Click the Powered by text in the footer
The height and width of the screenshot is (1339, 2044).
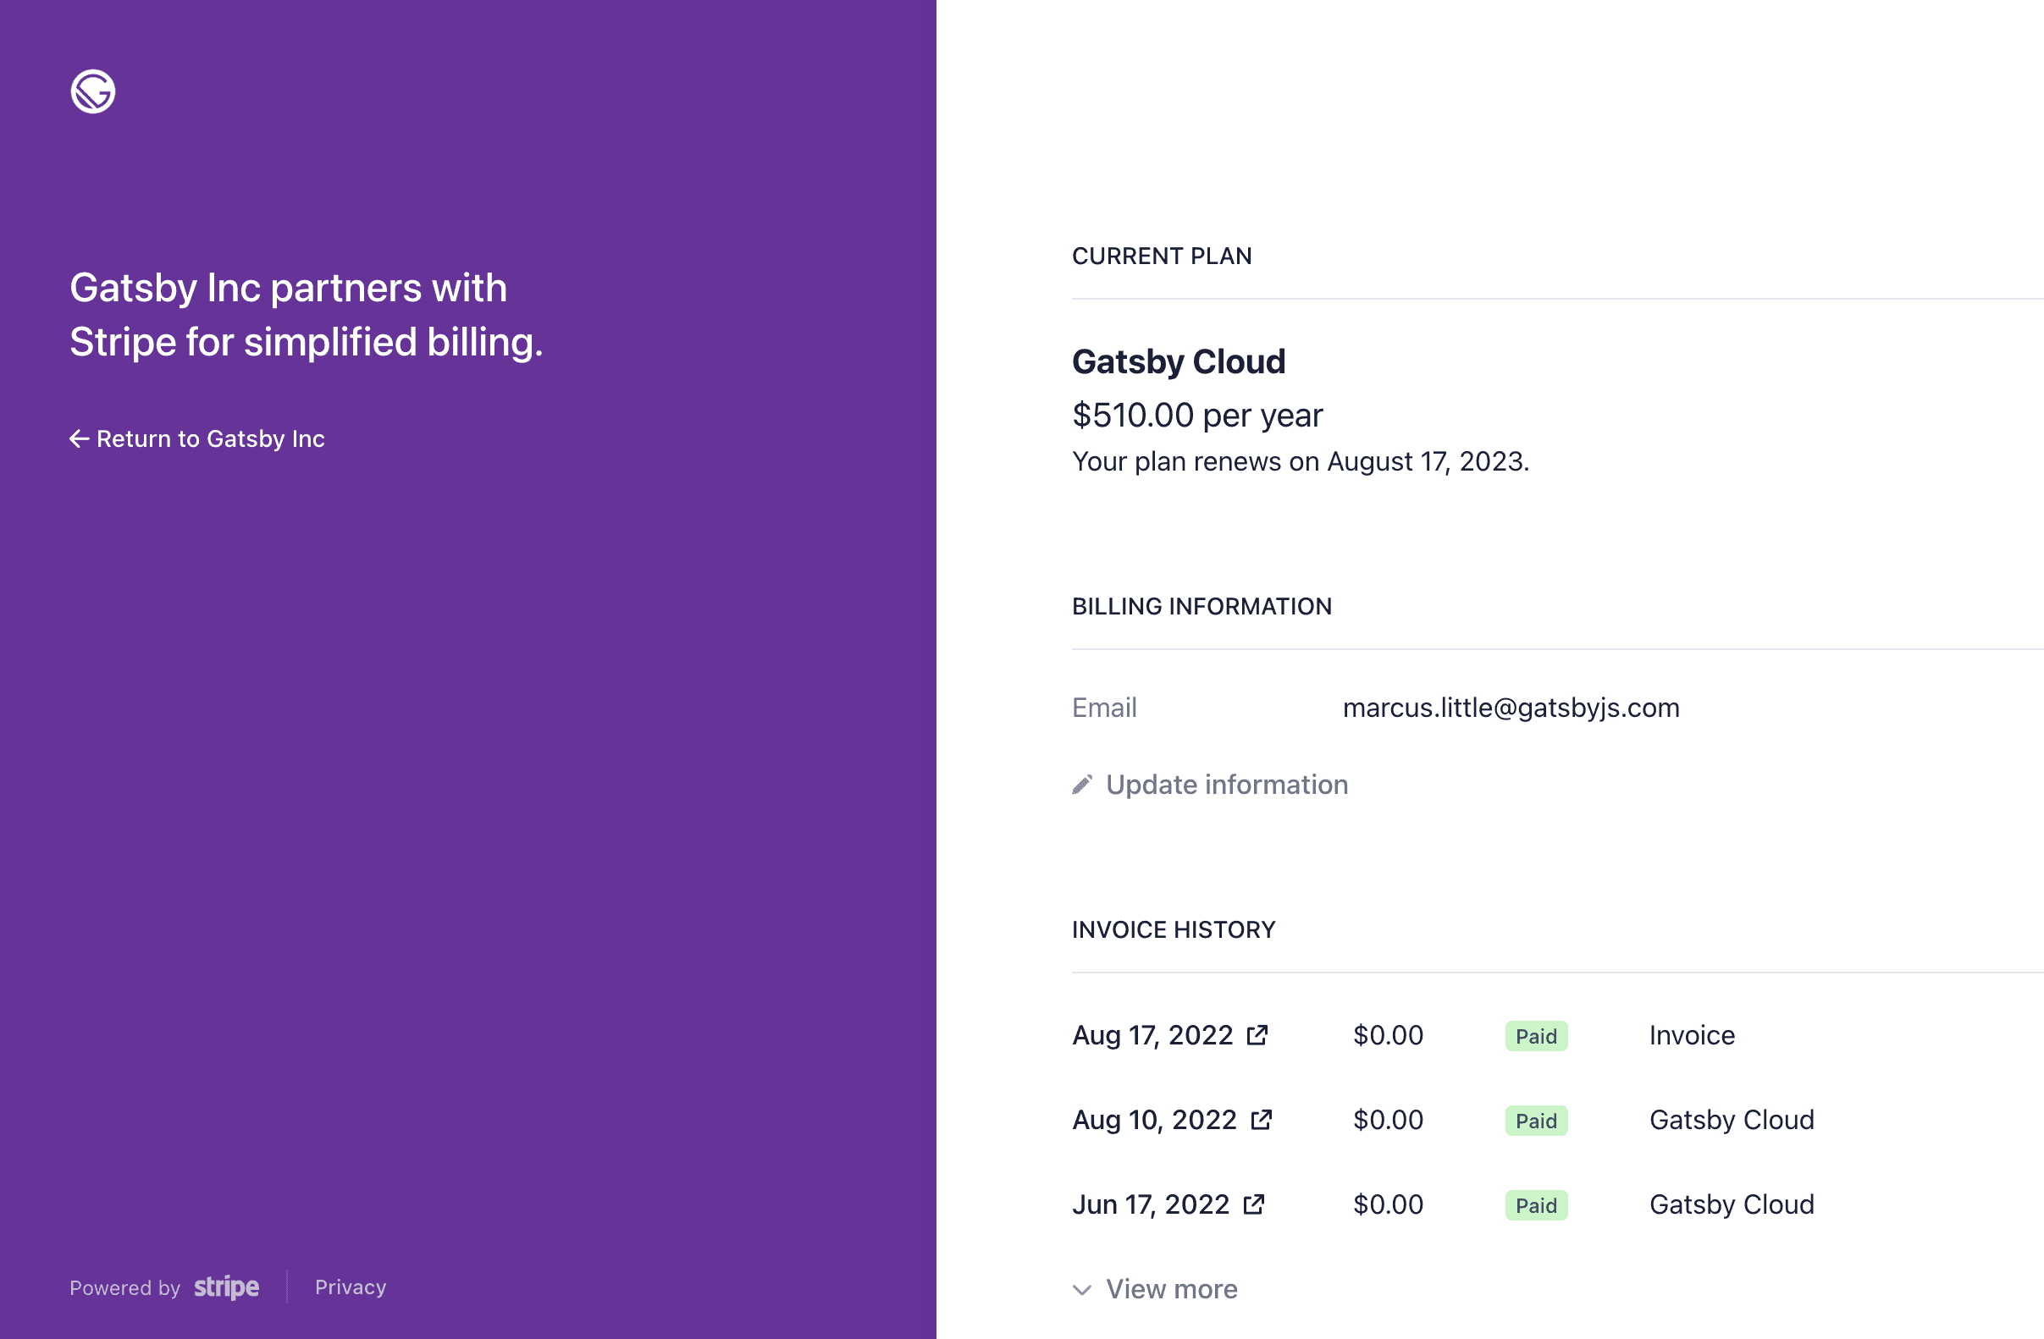[x=125, y=1287]
